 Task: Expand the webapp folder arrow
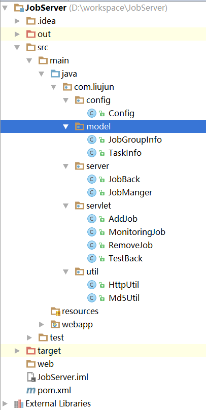coord(41,324)
